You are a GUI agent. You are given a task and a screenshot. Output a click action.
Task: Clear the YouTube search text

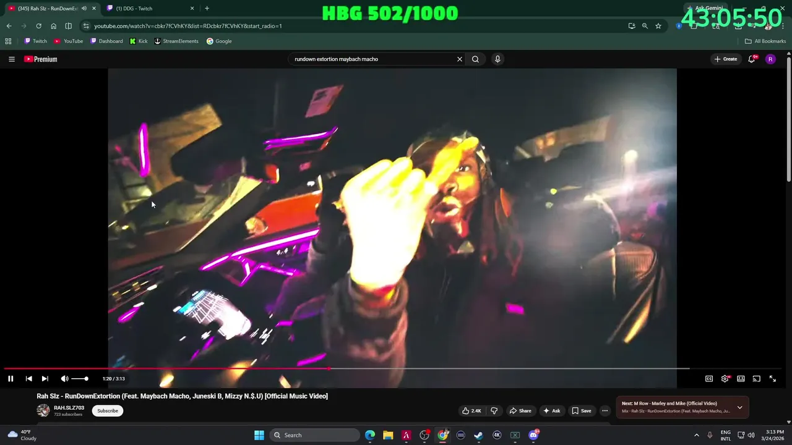[460, 59]
